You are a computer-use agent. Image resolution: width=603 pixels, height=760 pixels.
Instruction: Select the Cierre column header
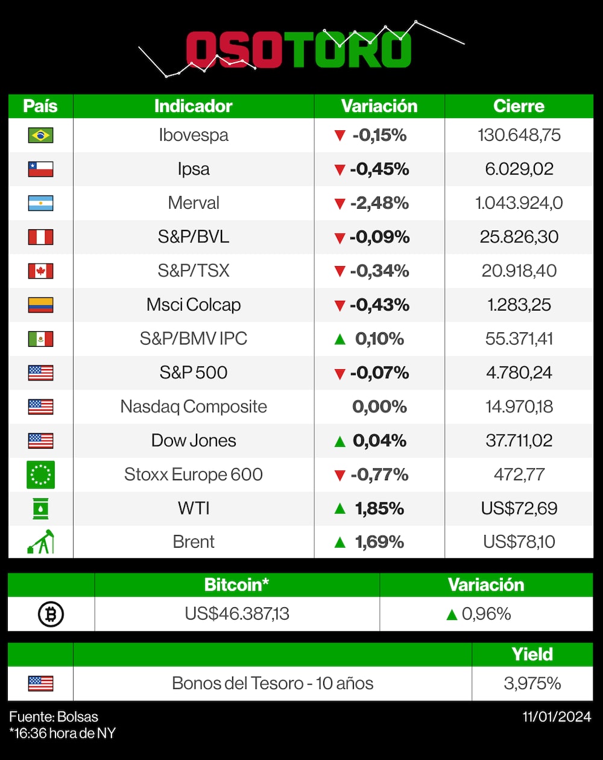519,106
